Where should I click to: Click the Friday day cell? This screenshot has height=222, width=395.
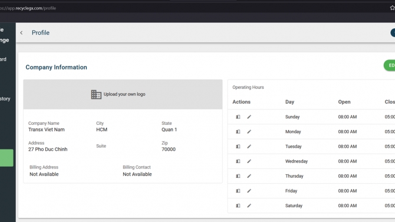click(x=291, y=191)
